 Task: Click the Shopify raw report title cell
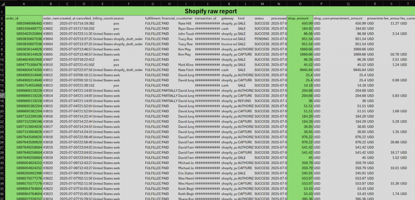(210, 11)
